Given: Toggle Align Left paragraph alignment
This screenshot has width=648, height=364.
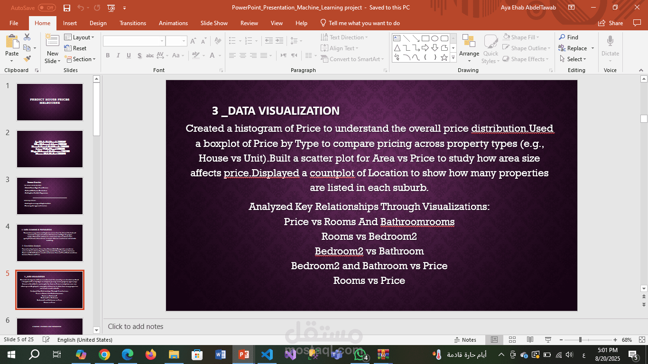Looking at the screenshot, I should click(232, 55).
